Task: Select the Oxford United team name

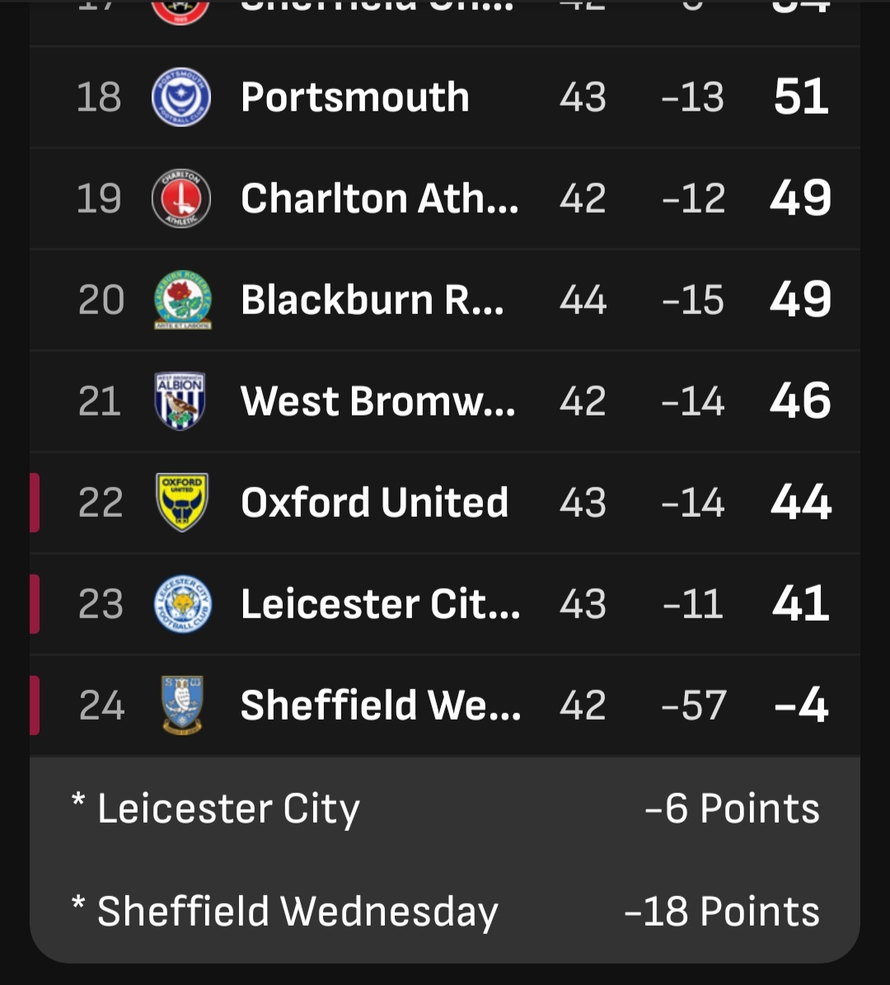Action: click(374, 503)
